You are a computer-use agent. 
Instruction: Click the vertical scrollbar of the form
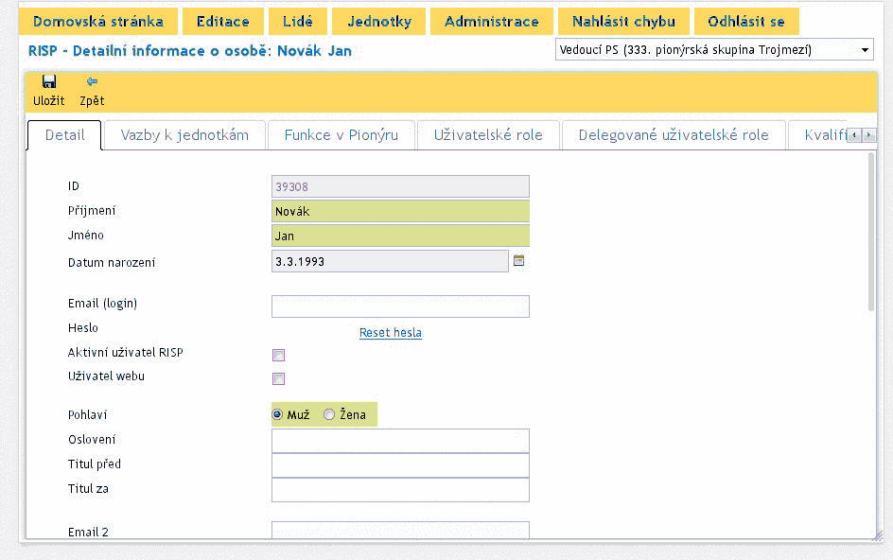[x=871, y=232]
